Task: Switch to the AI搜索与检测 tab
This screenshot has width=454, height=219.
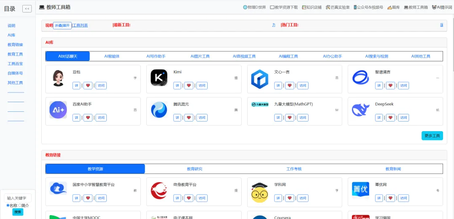Action: point(377,56)
